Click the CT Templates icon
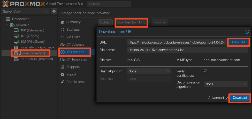Viewport: 252px width, 119px height. (63, 59)
